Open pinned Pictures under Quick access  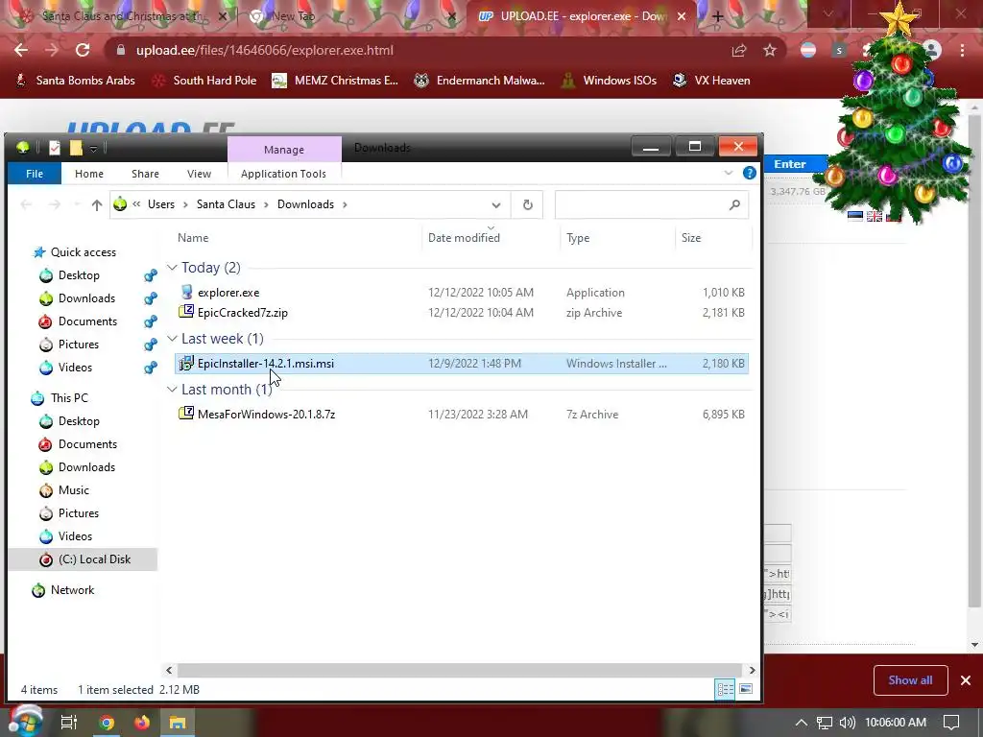(79, 345)
